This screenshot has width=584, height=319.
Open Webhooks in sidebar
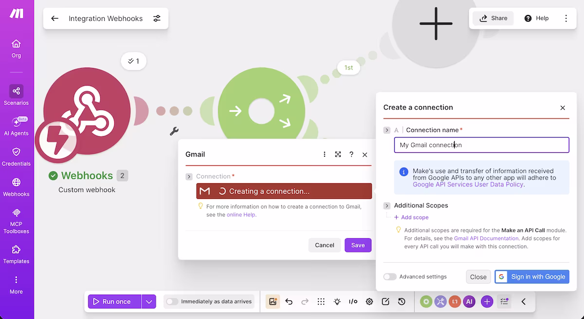click(16, 187)
